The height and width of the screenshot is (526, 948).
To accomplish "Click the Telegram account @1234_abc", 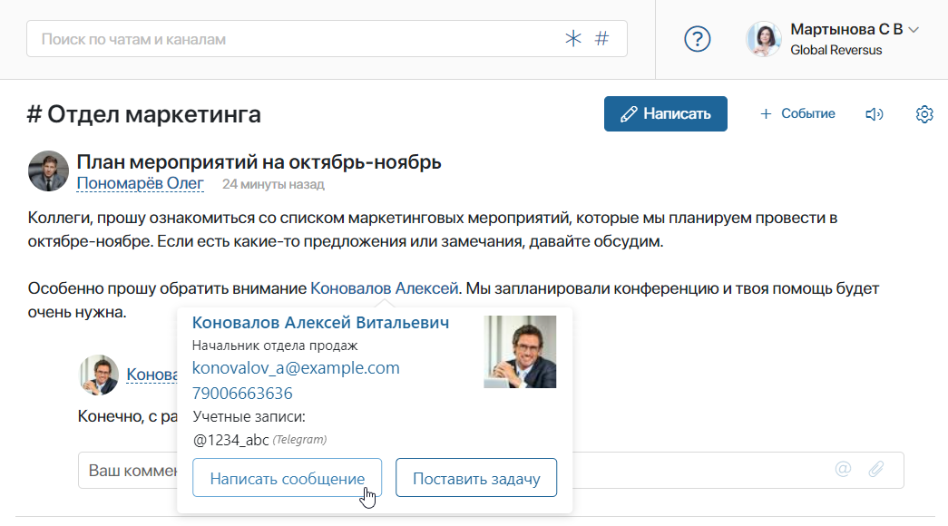I will point(230,440).
